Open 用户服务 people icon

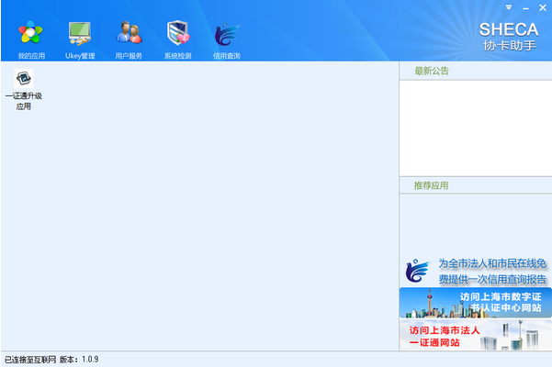click(129, 32)
